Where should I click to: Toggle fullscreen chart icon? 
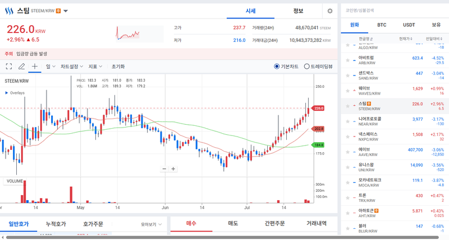point(9,67)
